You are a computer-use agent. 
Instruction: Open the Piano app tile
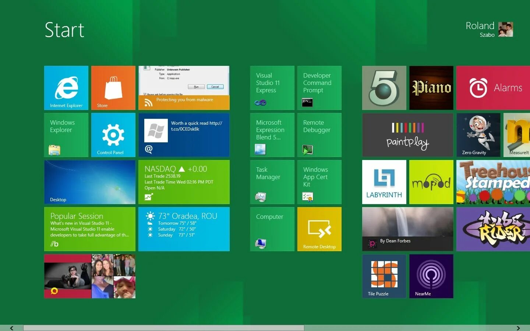[431, 88]
